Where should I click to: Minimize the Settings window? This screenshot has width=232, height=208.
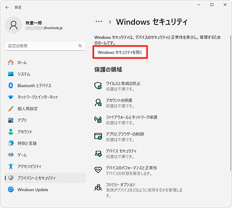pos(199,5)
